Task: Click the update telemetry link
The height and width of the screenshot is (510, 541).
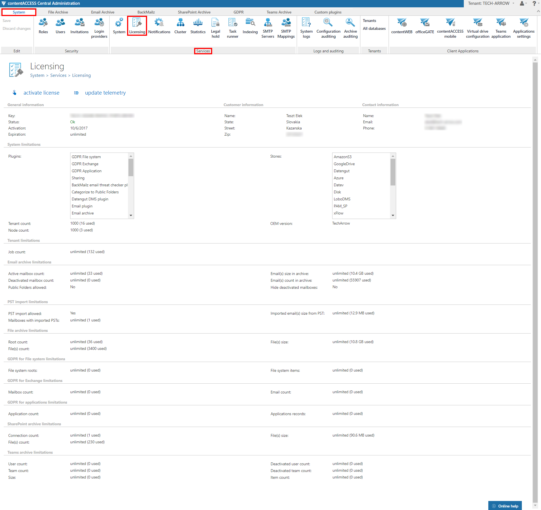Action: click(x=105, y=93)
